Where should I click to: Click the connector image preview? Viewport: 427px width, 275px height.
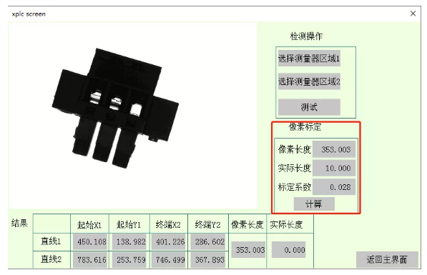[x=132, y=115]
